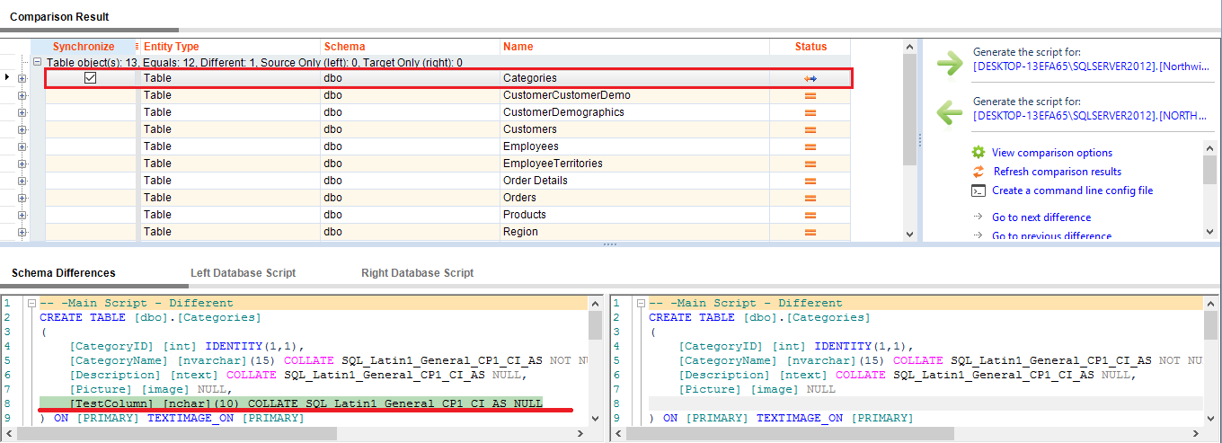This screenshot has height=443, width=1222.
Task: Uncheck the Synchronize checkbox for Categories
Action: (x=90, y=78)
